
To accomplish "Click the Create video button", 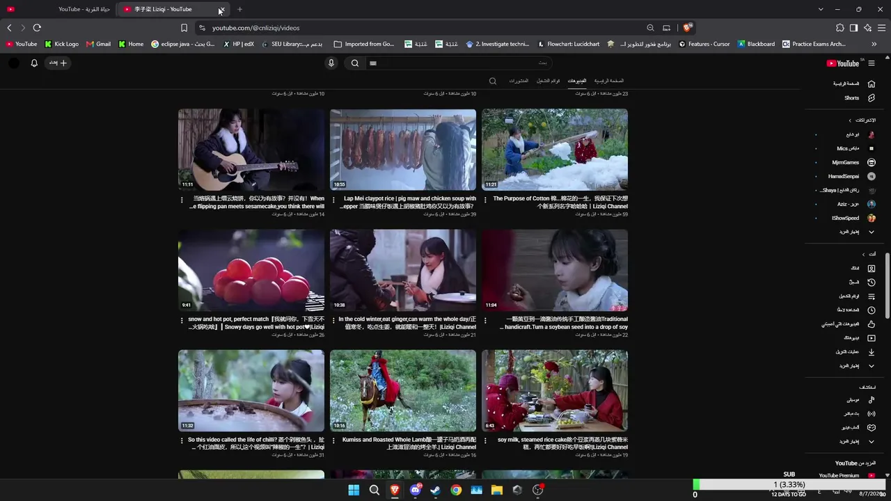I will coord(57,63).
